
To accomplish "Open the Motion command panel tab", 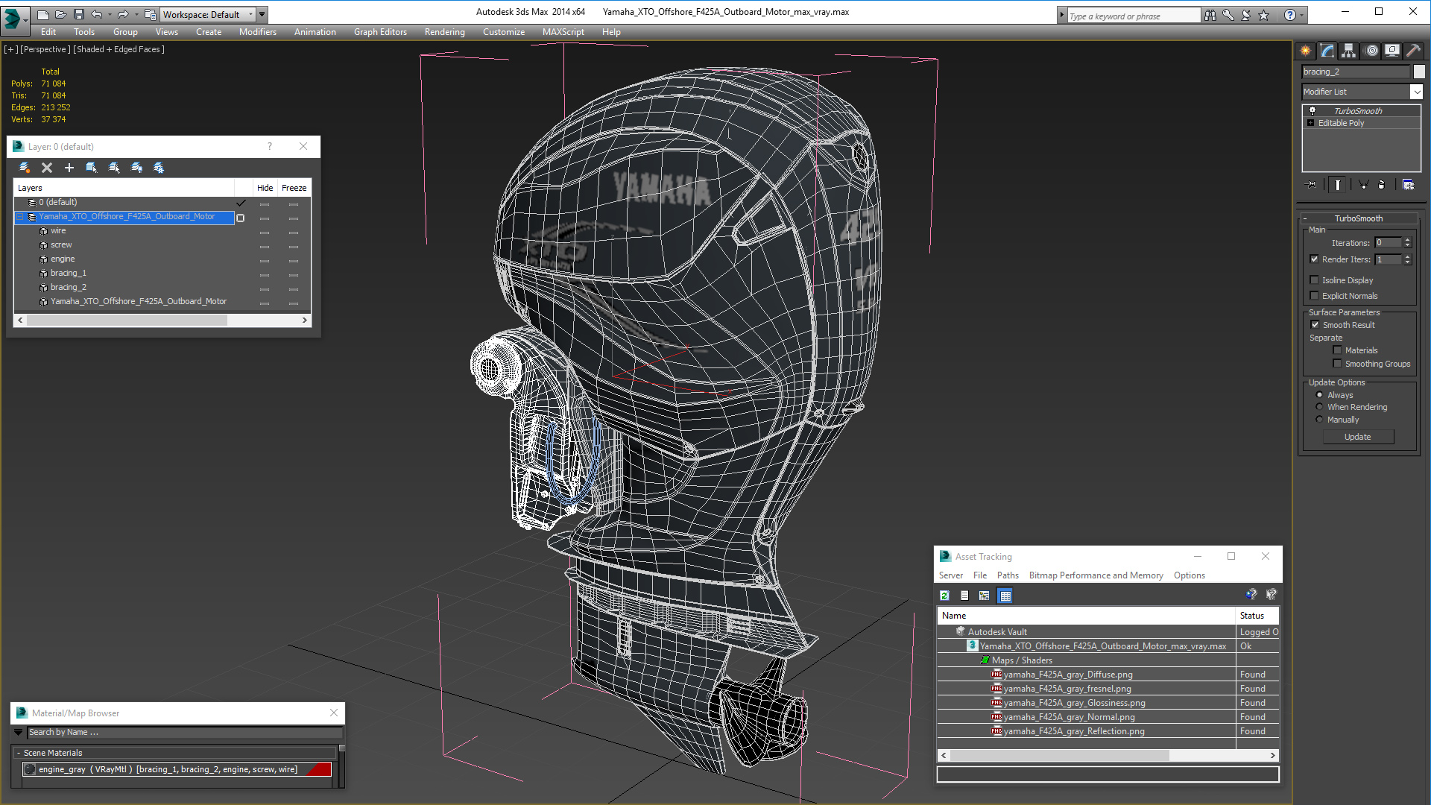I will 1371,51.
